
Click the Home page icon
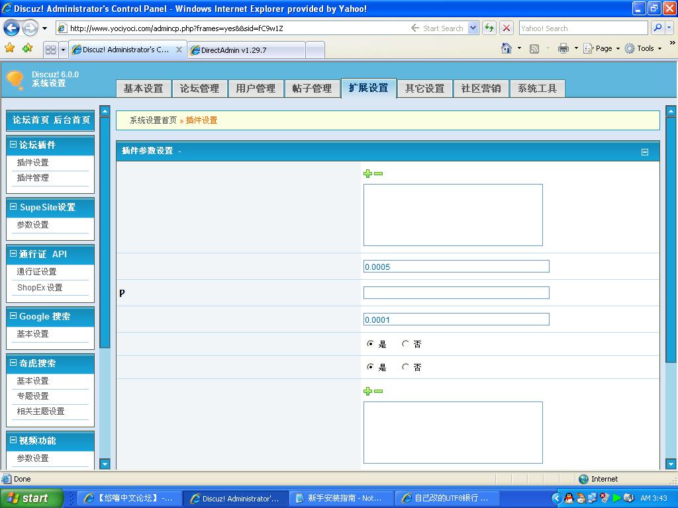pos(507,48)
